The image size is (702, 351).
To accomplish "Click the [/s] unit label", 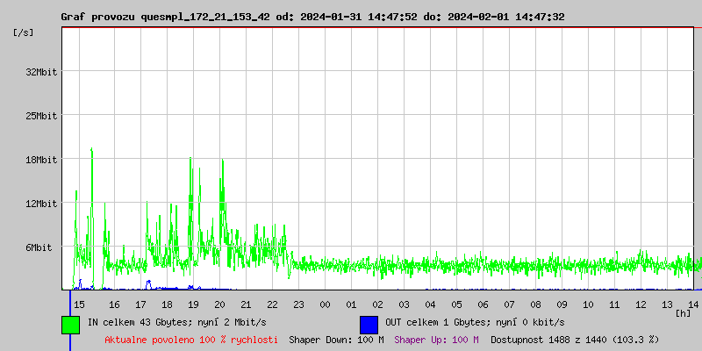I will [x=24, y=32].
